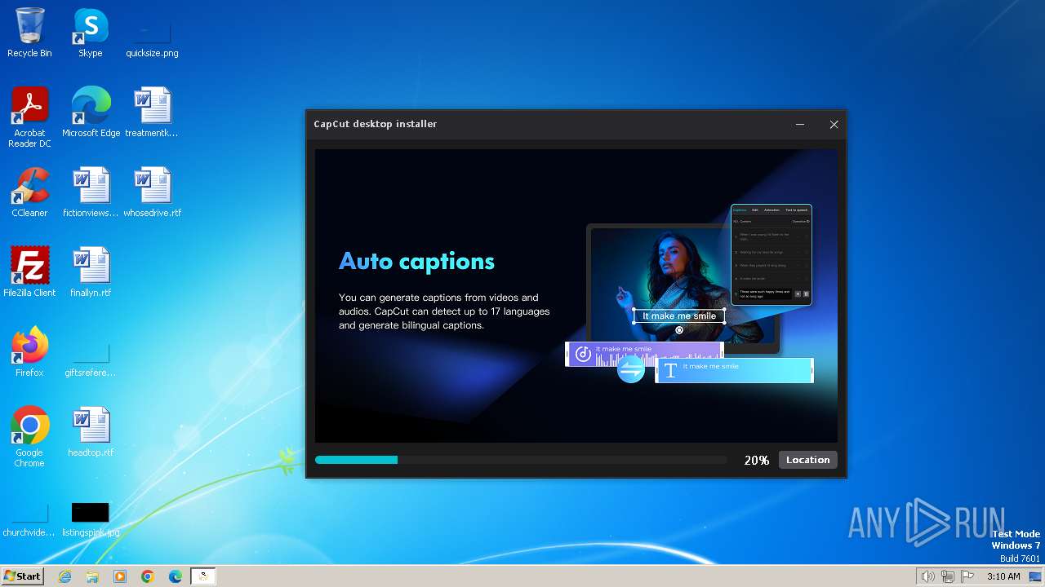Select the FileZilla Client shortcut
The image size is (1045, 587).
click(x=29, y=273)
